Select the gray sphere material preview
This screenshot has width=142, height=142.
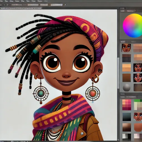[126, 87]
